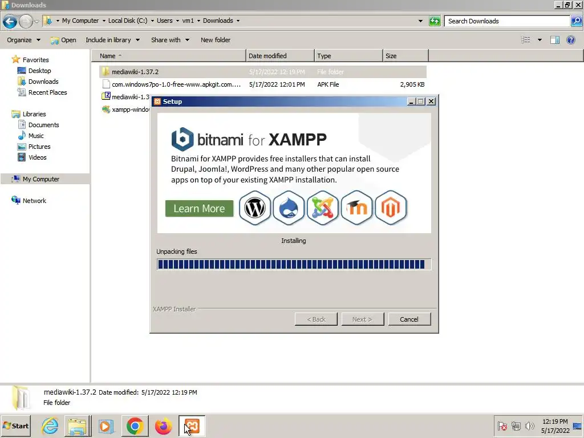Open the Share with dropdown
The height and width of the screenshot is (438, 584).
(170, 40)
